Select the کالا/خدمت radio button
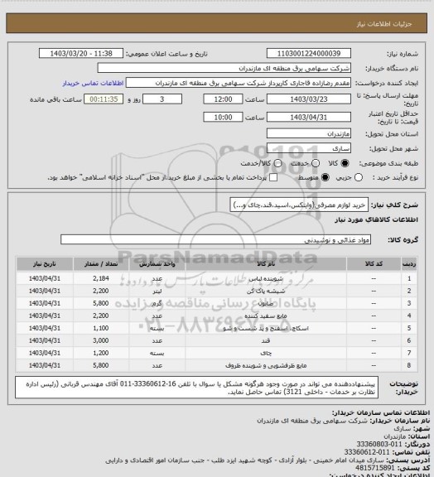This screenshot has width=434, height=477. pos(277,163)
